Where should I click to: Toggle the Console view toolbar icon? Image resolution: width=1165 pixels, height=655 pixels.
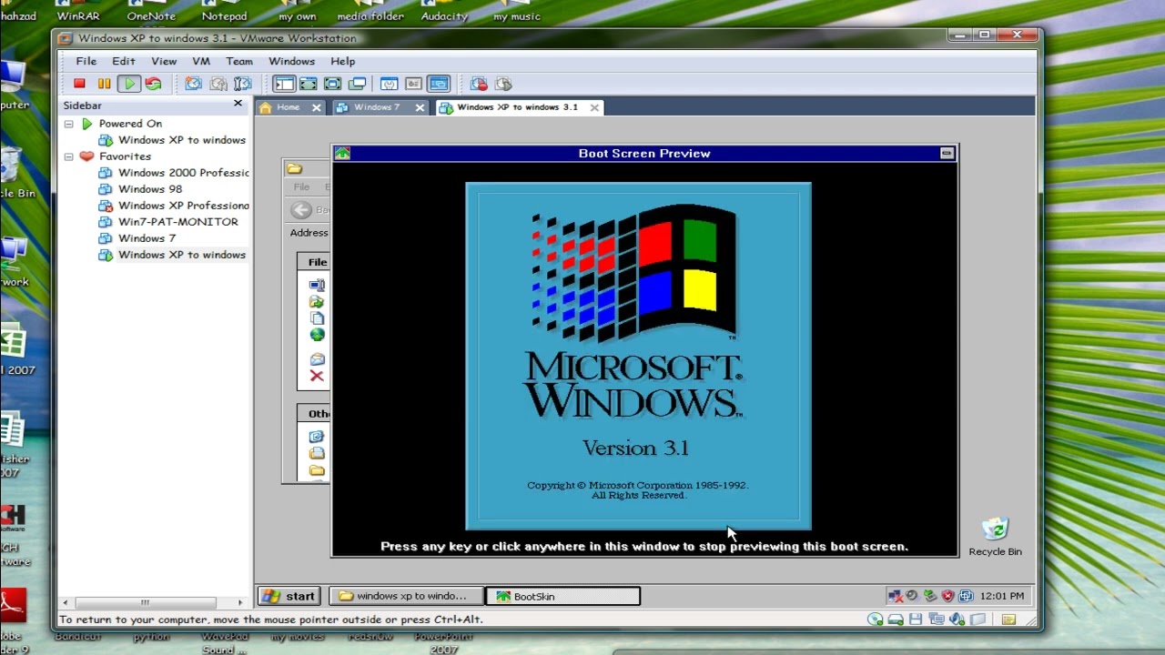coord(439,84)
